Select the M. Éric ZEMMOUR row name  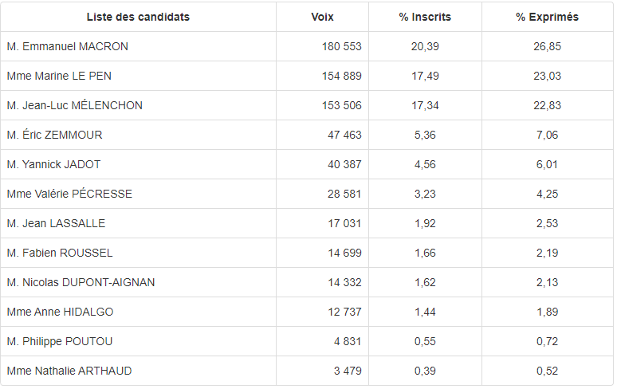(54, 135)
